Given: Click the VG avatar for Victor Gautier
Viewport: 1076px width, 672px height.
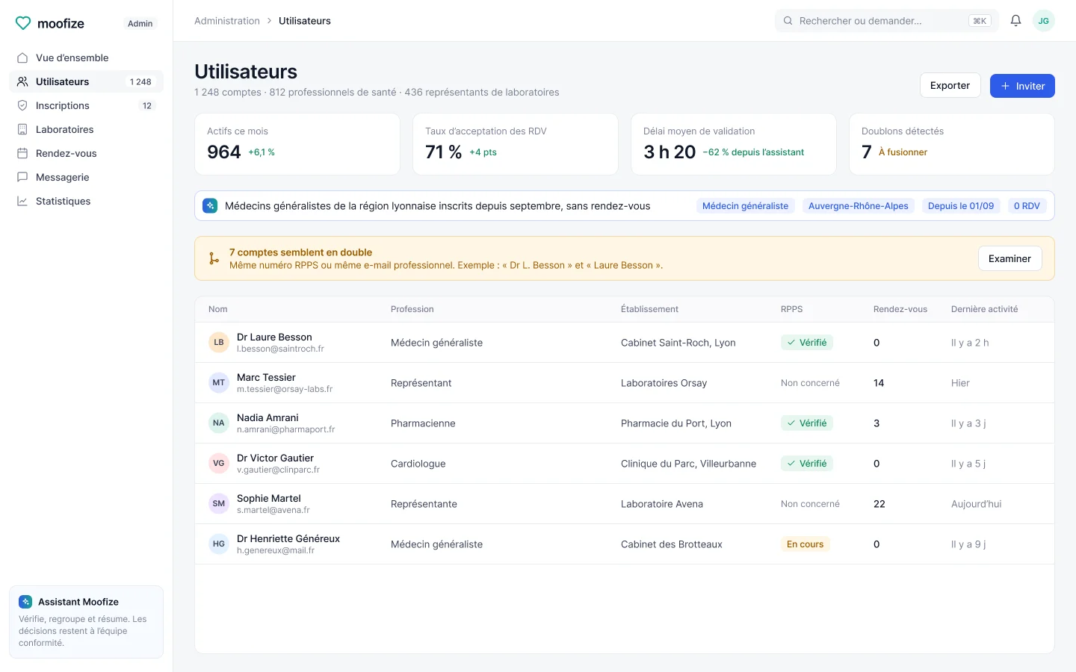Looking at the screenshot, I should (x=218, y=464).
